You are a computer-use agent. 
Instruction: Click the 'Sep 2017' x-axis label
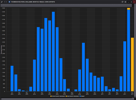(x=132, y=93)
